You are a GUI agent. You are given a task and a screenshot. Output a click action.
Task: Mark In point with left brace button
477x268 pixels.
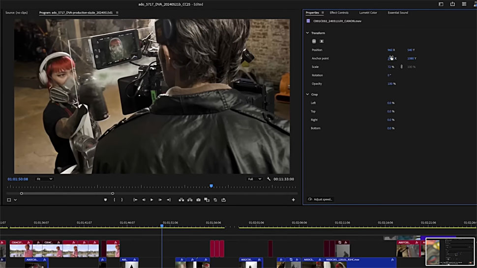coord(115,200)
